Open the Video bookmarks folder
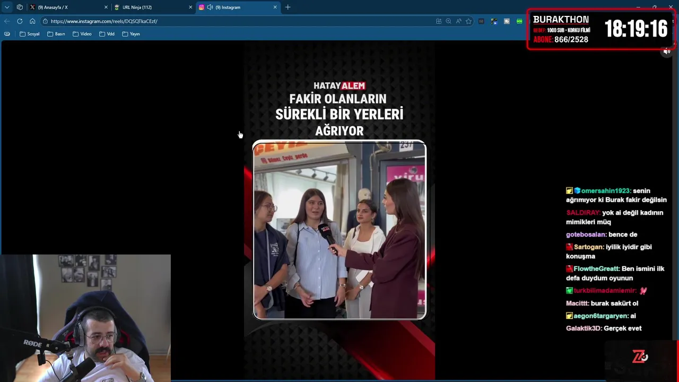 (82, 34)
